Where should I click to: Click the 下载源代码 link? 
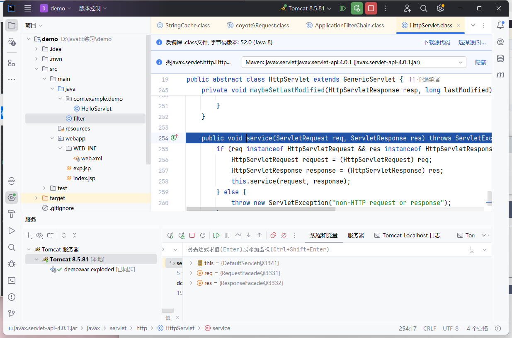(437, 42)
